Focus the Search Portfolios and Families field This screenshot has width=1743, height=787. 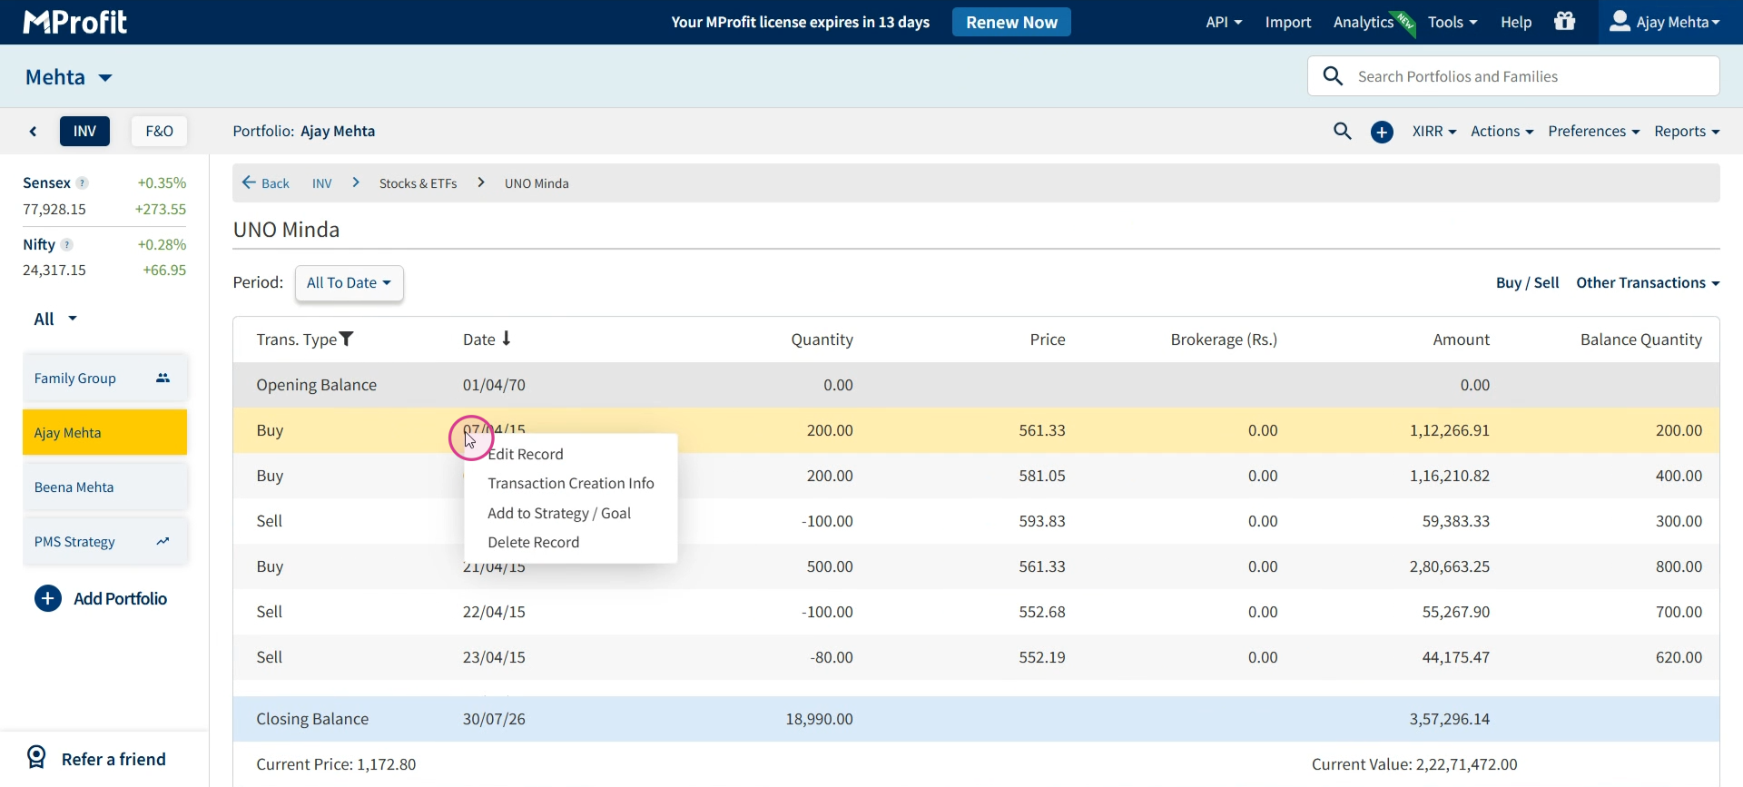pyautogui.click(x=1514, y=76)
